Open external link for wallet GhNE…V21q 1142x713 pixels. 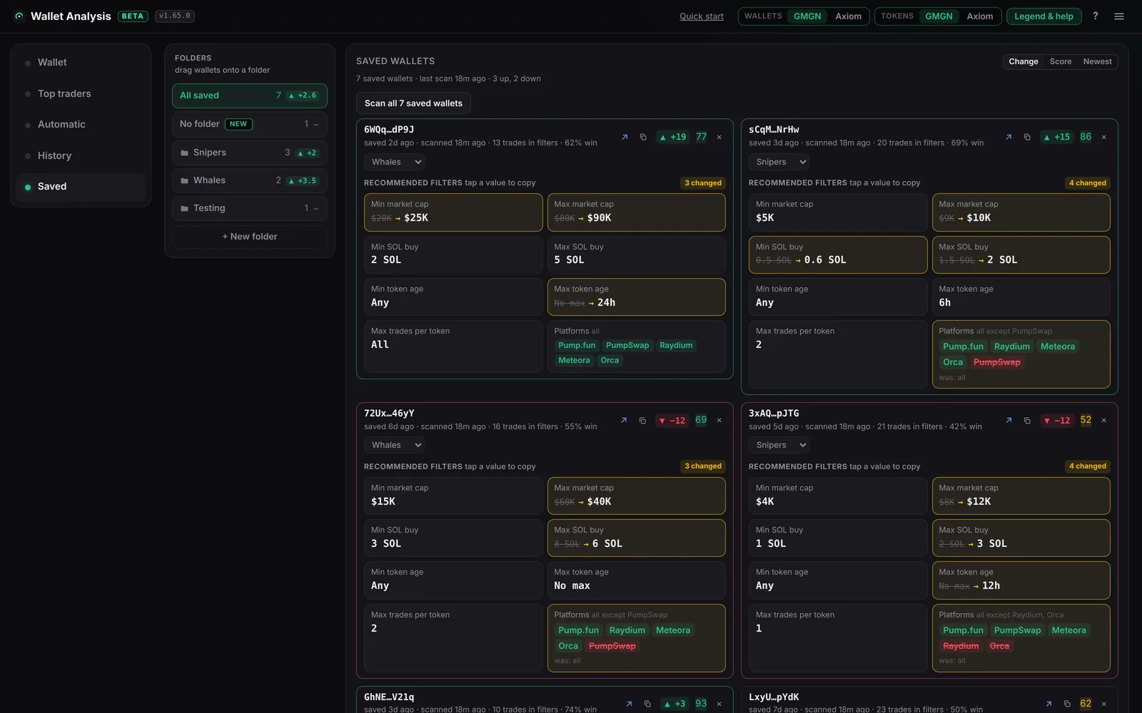629,704
